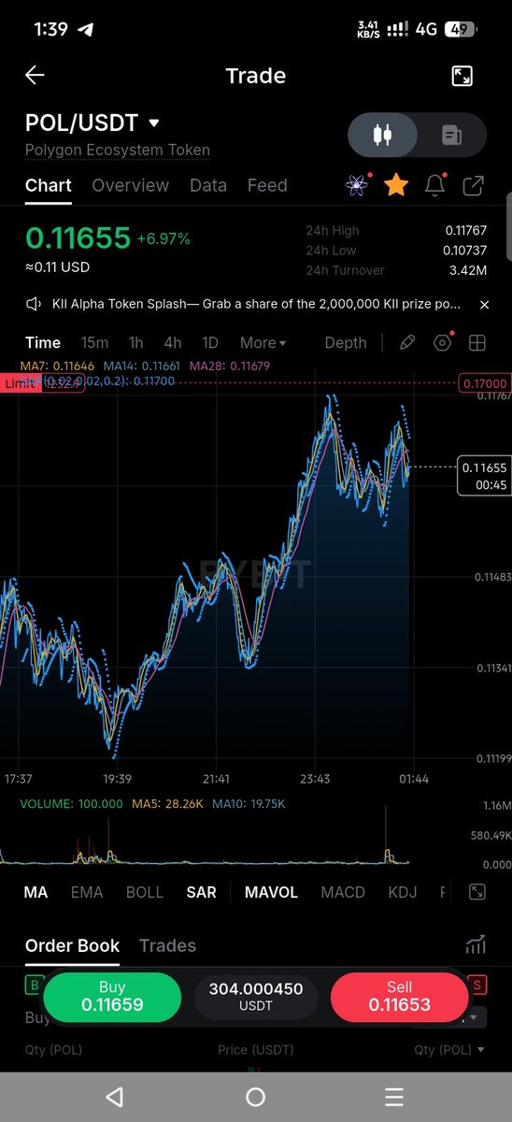Screen dimensions: 512x1122
Task: Toggle the KDJ indicator
Action: 403,892
